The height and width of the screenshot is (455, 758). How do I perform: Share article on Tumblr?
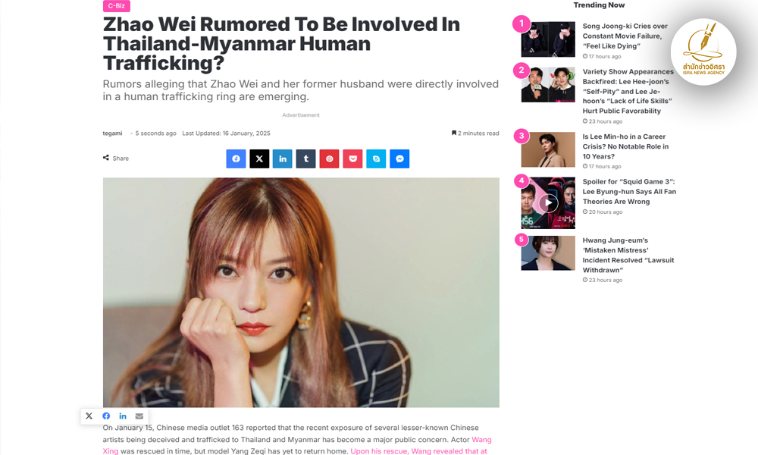click(x=306, y=158)
